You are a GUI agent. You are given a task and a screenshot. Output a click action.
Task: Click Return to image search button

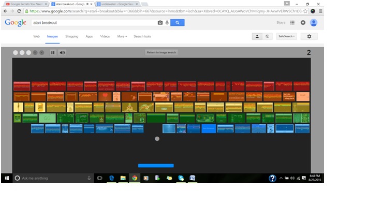pyautogui.click(x=162, y=52)
